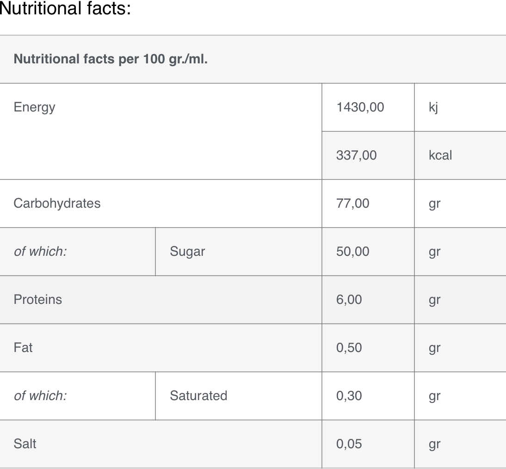Select the 50,00 sugar value
This screenshot has width=506, height=469.
coord(353,252)
